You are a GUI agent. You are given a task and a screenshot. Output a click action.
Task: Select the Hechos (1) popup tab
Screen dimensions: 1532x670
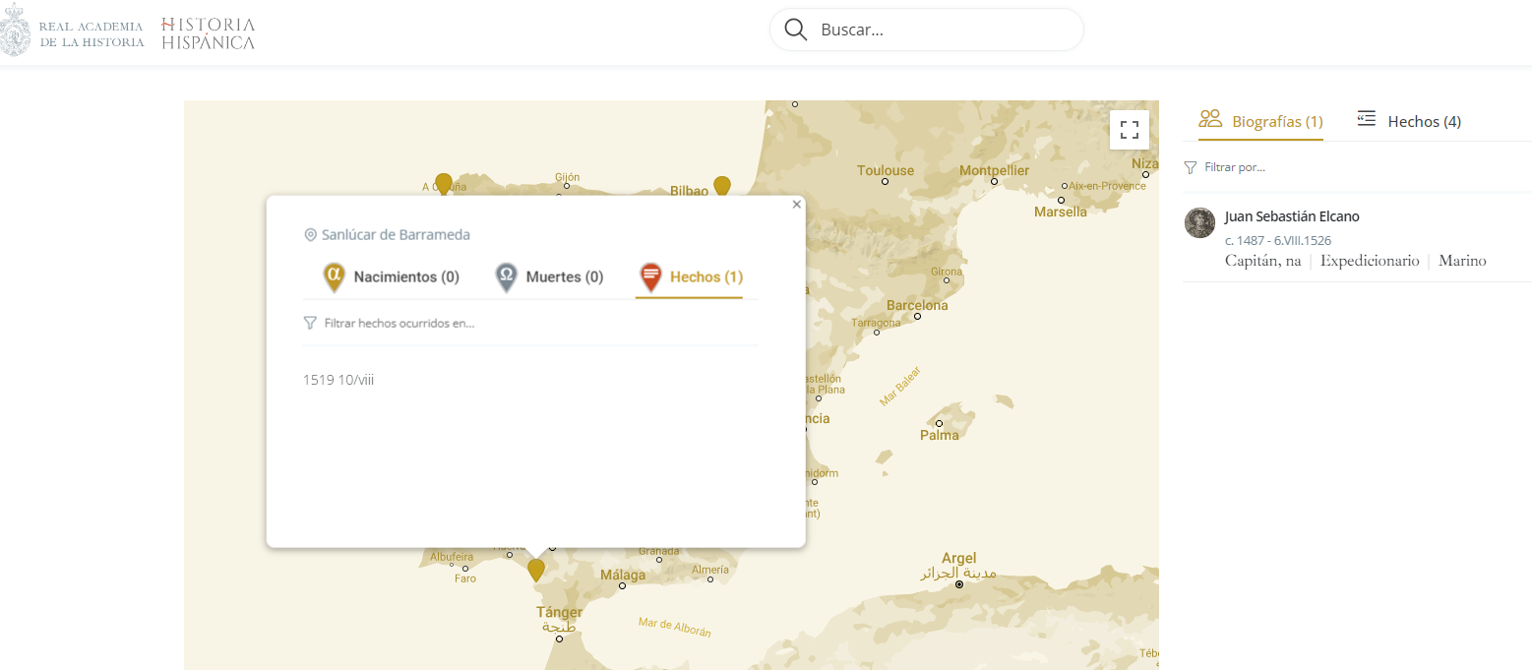pyautogui.click(x=690, y=277)
